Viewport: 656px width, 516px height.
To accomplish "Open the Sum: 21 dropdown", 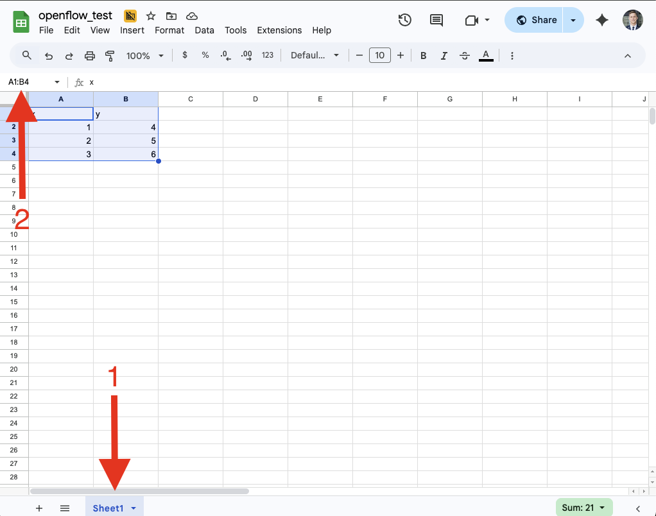I will point(583,508).
